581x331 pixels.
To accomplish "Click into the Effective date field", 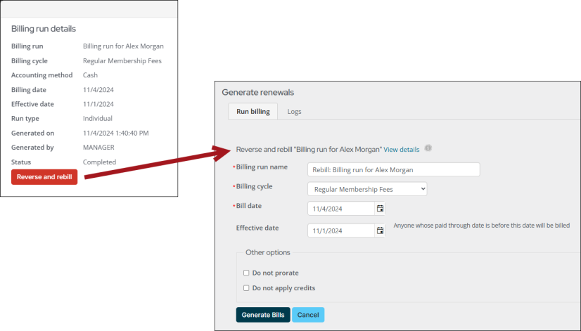I will [341, 231].
